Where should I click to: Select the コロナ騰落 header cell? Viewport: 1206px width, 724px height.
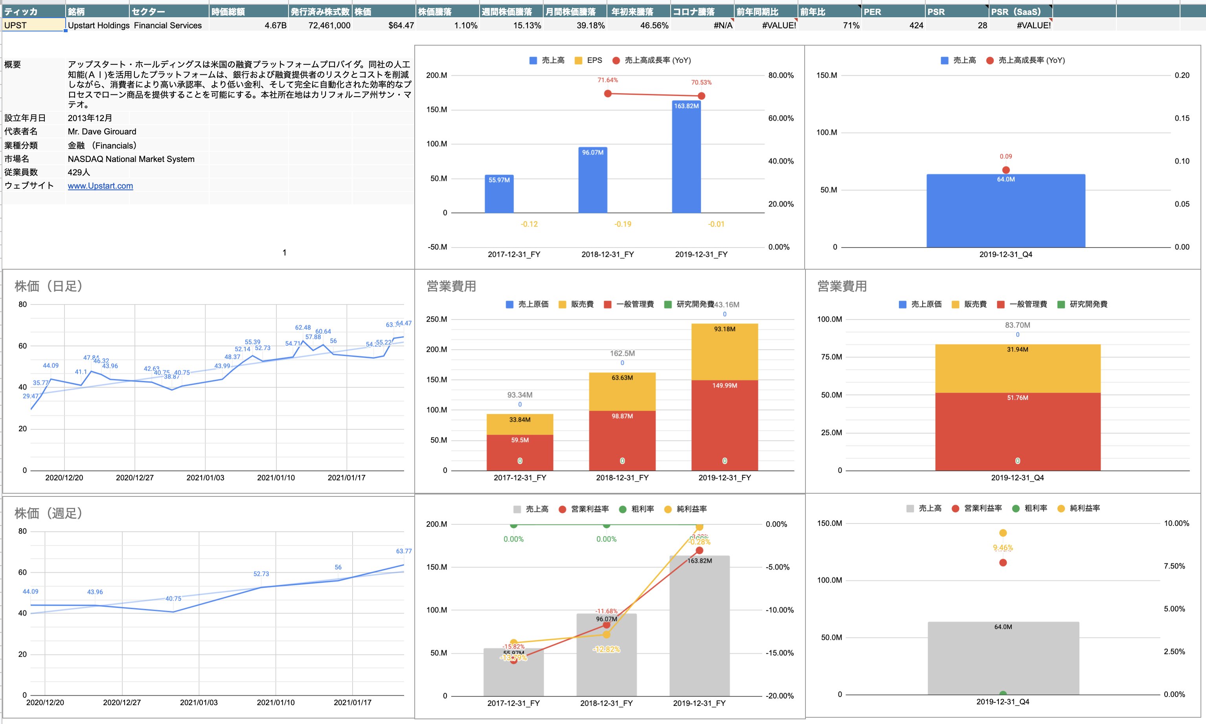pyautogui.click(x=702, y=12)
